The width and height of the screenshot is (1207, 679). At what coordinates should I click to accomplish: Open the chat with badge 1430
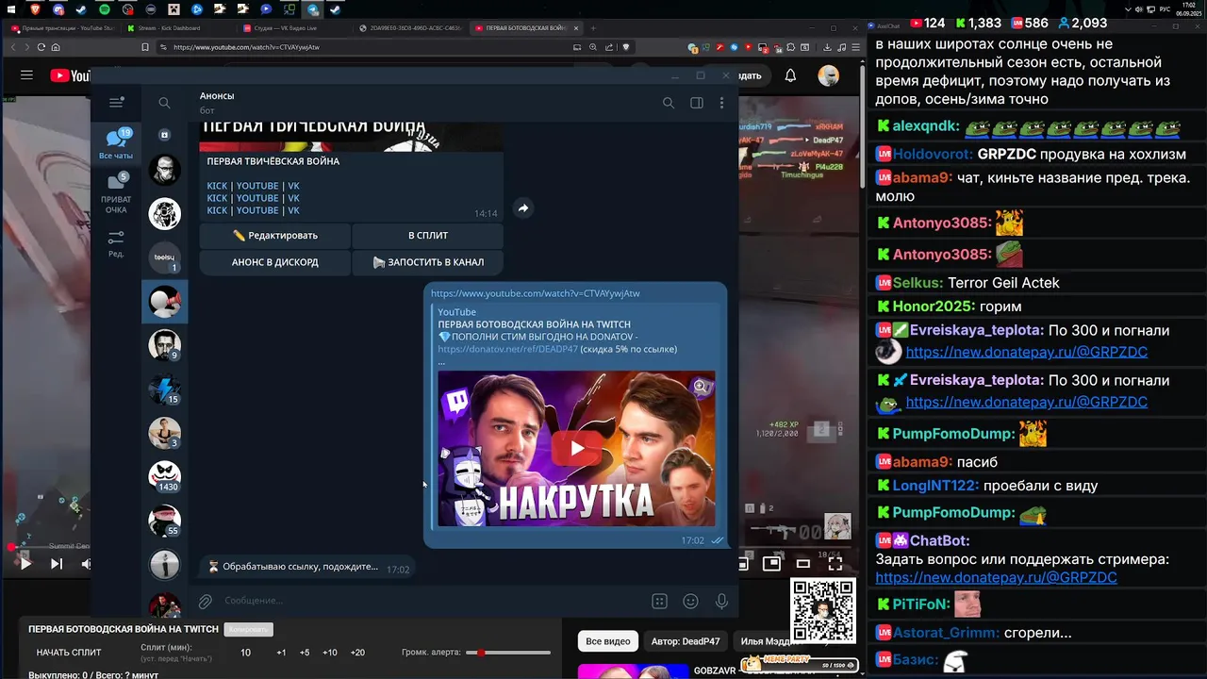[x=165, y=476]
